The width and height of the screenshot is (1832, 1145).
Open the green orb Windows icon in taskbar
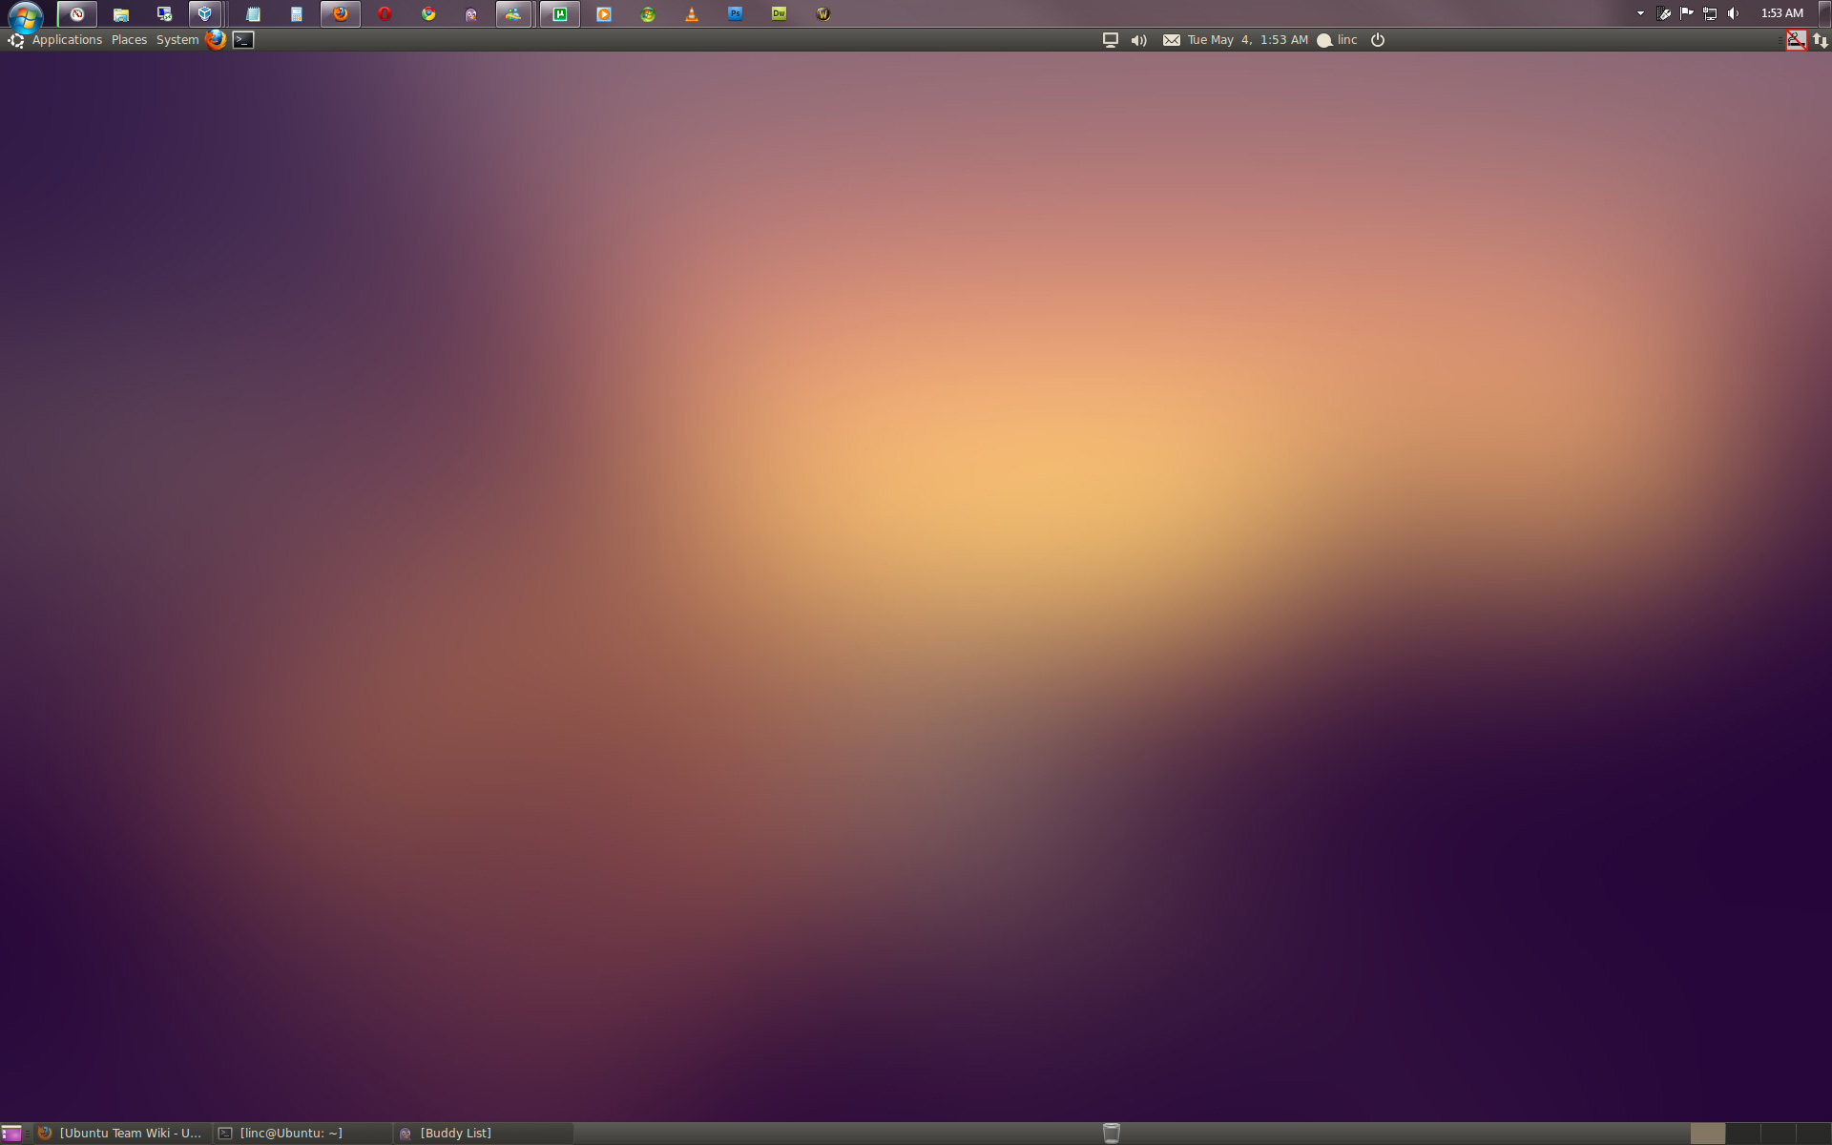(648, 14)
